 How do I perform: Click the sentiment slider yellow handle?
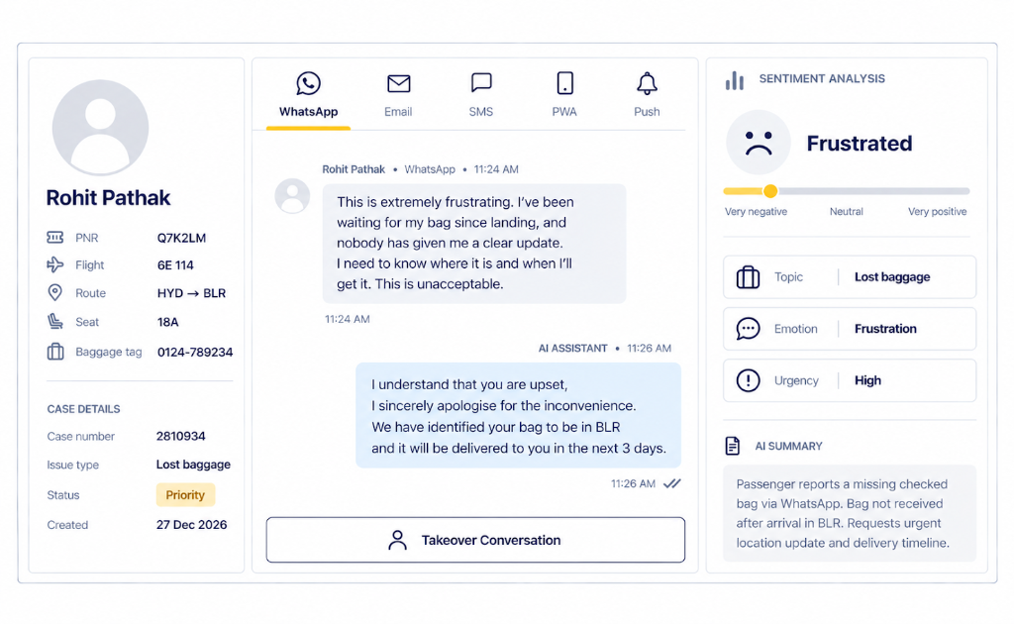click(769, 191)
